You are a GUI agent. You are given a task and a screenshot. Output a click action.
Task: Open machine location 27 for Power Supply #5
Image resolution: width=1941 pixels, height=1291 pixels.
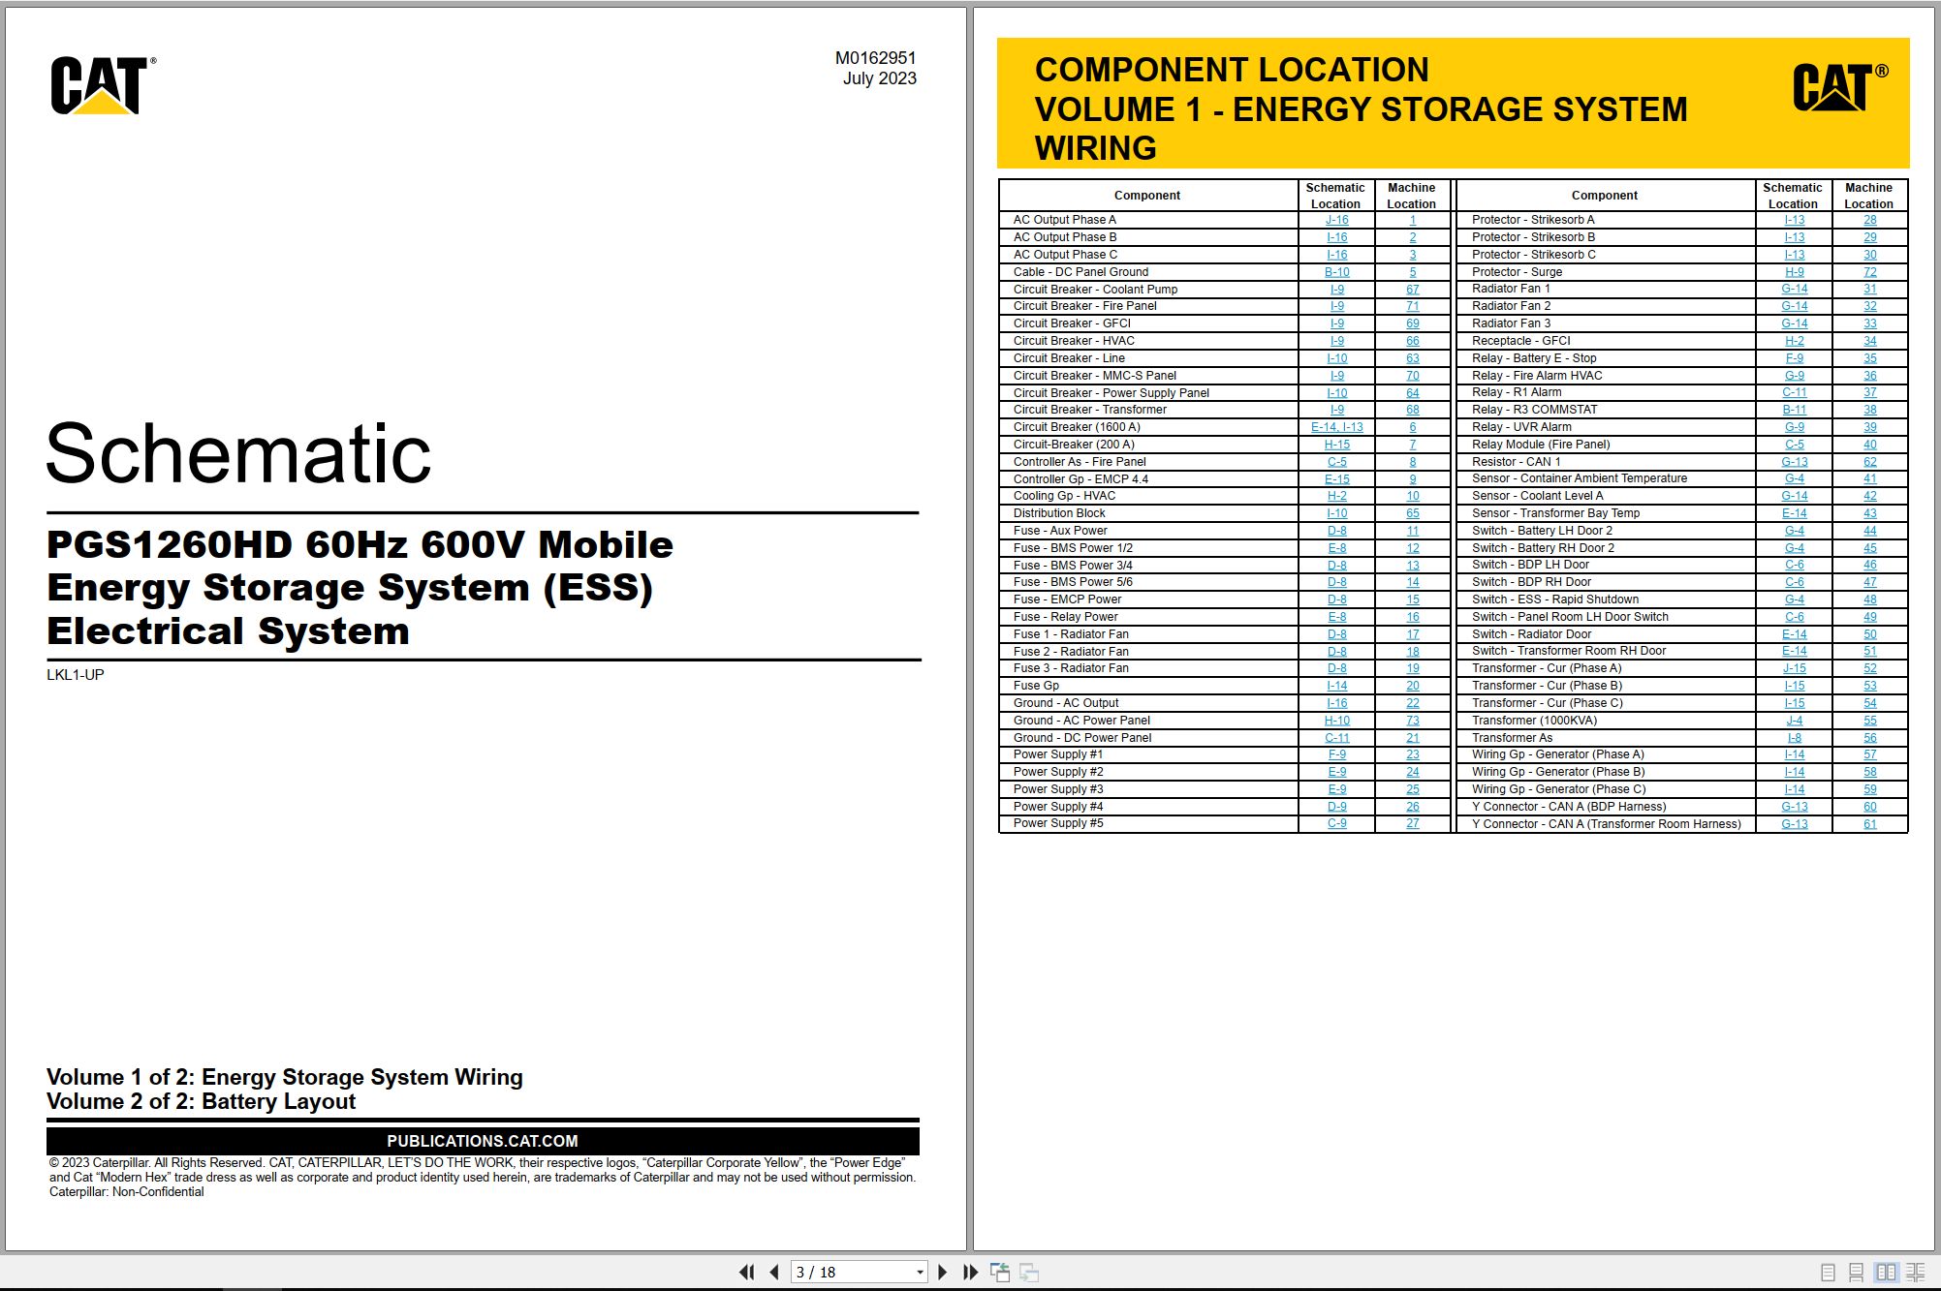(x=1413, y=823)
